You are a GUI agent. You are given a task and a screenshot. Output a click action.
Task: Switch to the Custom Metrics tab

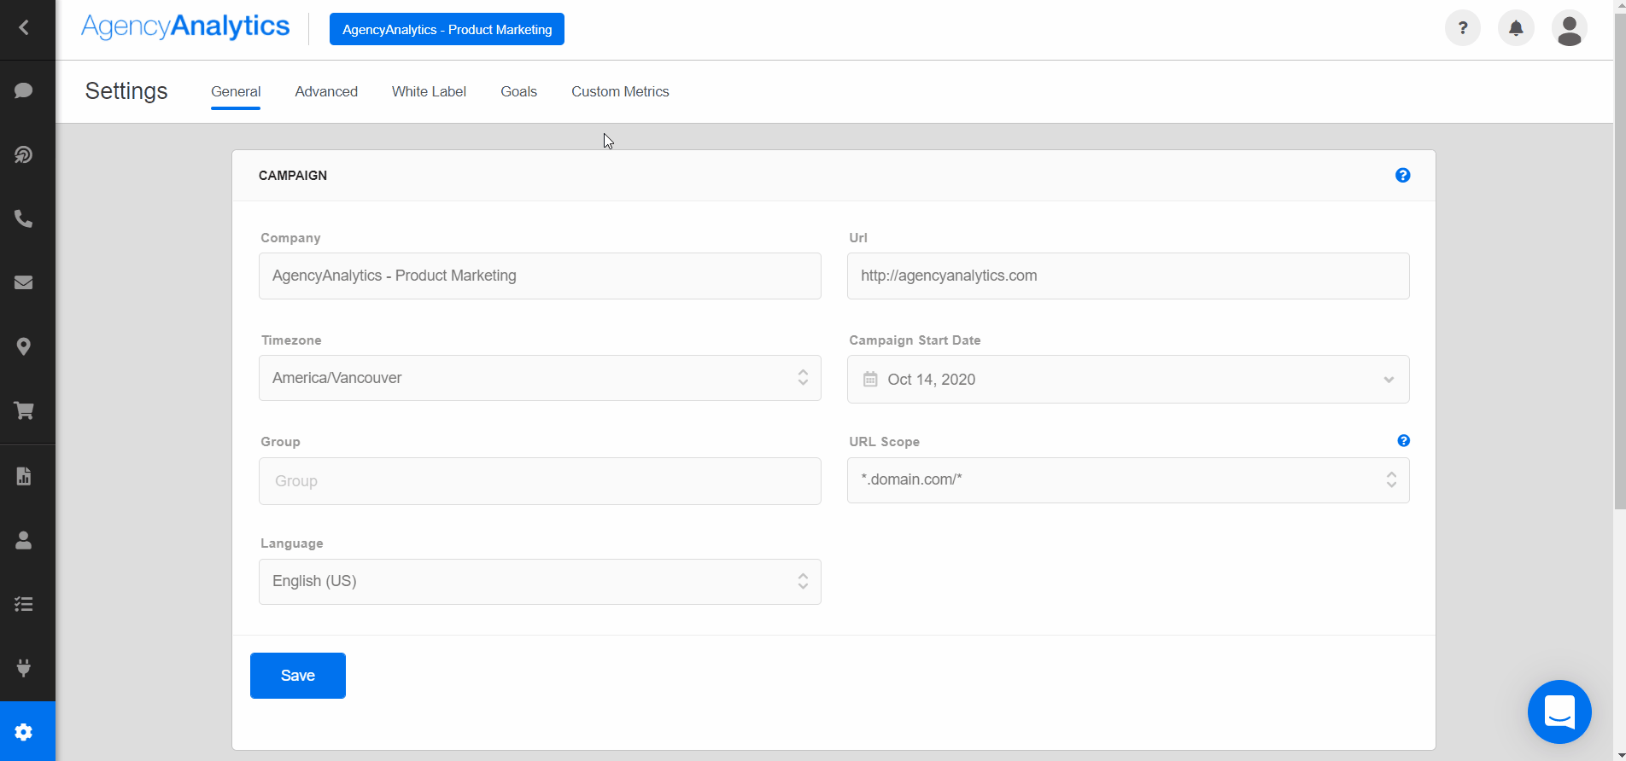pos(620,91)
